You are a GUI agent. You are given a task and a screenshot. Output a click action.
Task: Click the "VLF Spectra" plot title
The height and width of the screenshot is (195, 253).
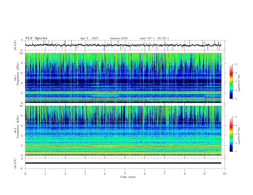point(36,38)
